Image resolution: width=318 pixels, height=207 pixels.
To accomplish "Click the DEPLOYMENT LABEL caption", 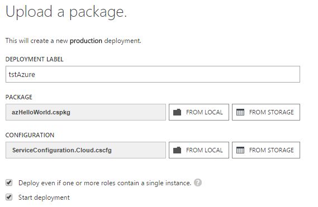I will pyautogui.click(x=35, y=59).
